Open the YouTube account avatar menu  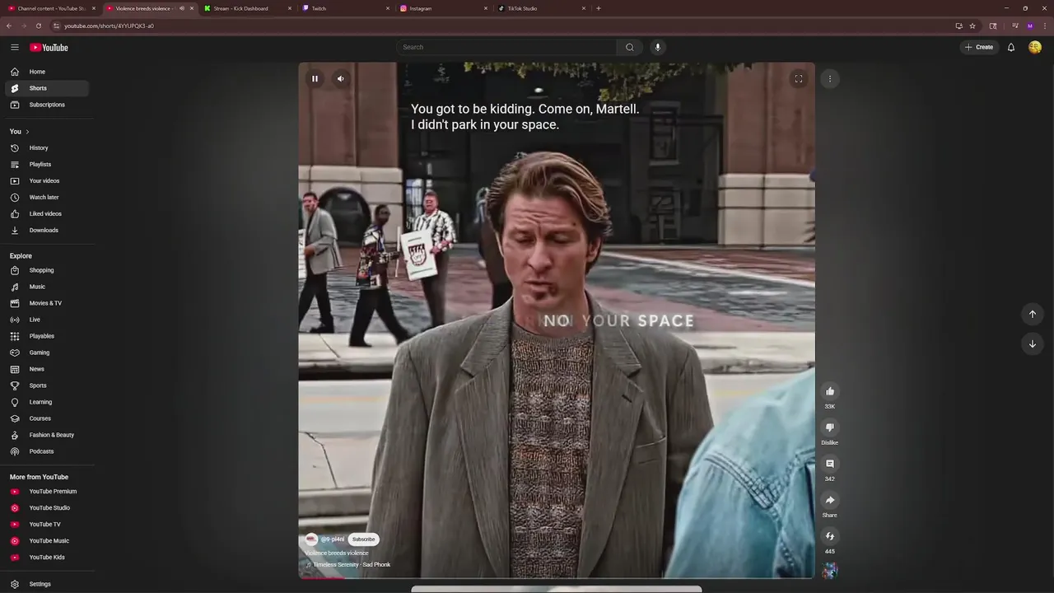(1035, 47)
